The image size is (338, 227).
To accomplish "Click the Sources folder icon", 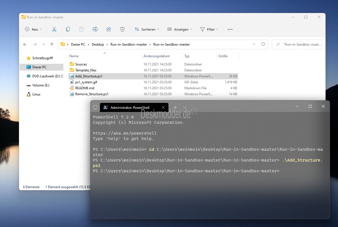I will (72, 64).
